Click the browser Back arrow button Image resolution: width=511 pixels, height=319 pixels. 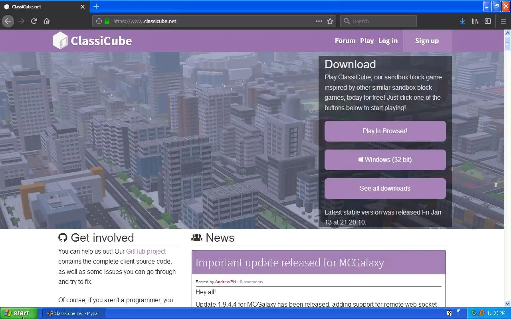point(8,21)
